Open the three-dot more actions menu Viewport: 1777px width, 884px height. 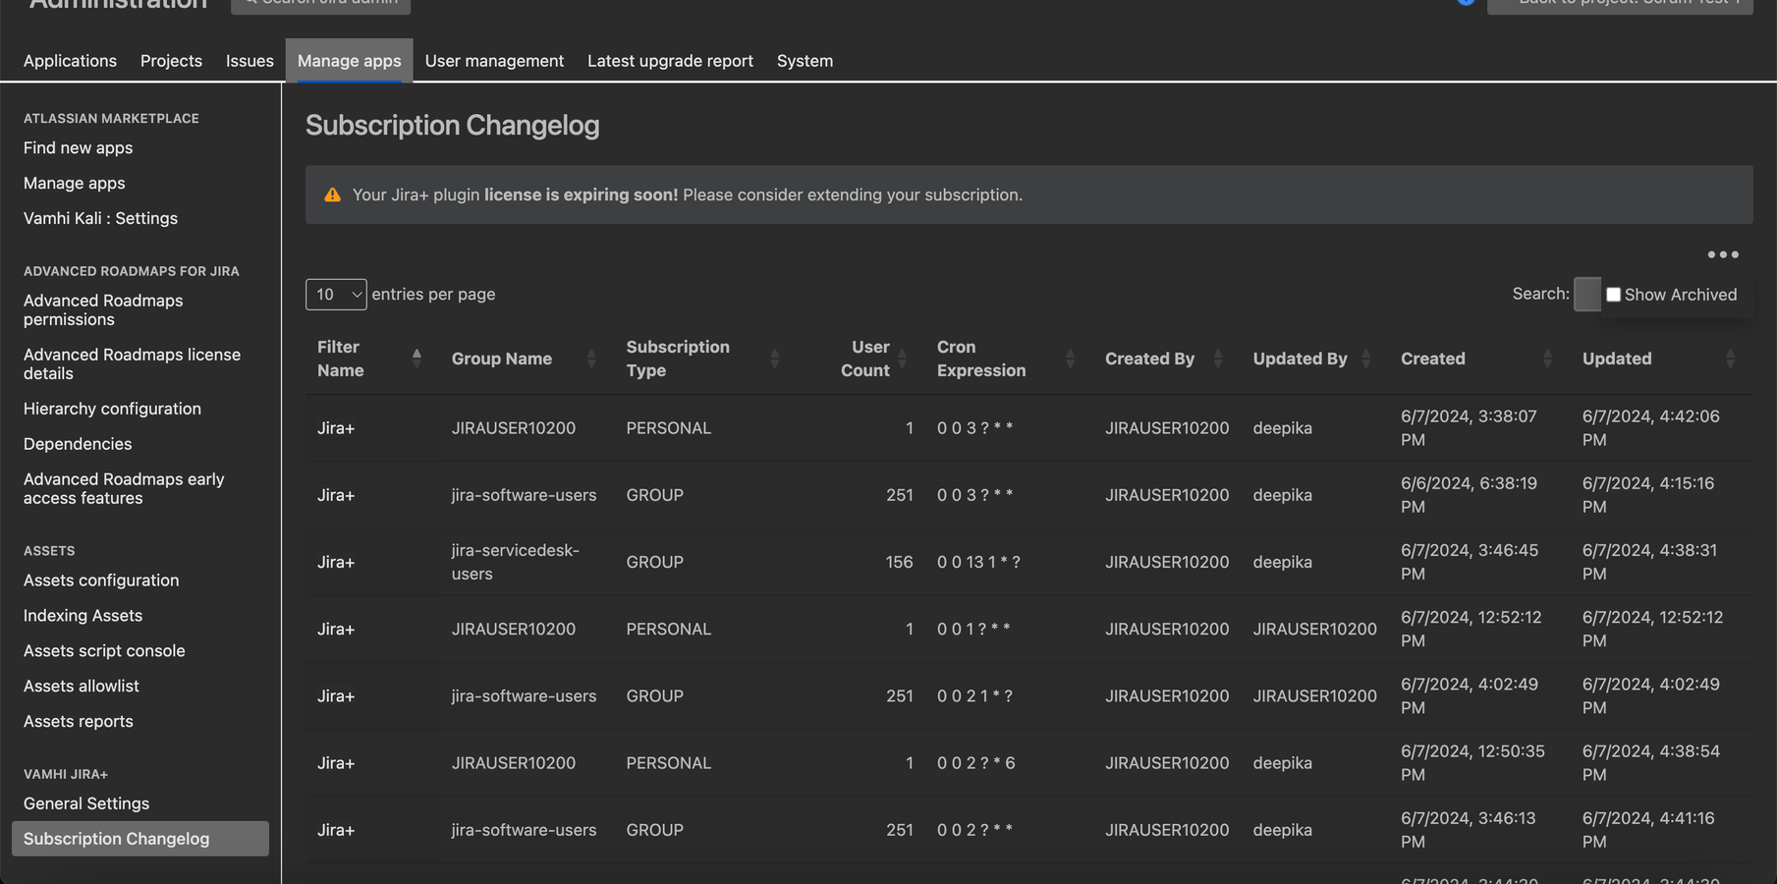click(1722, 254)
